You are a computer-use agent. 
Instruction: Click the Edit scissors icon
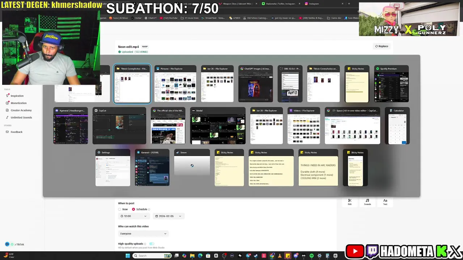[x=349, y=202]
